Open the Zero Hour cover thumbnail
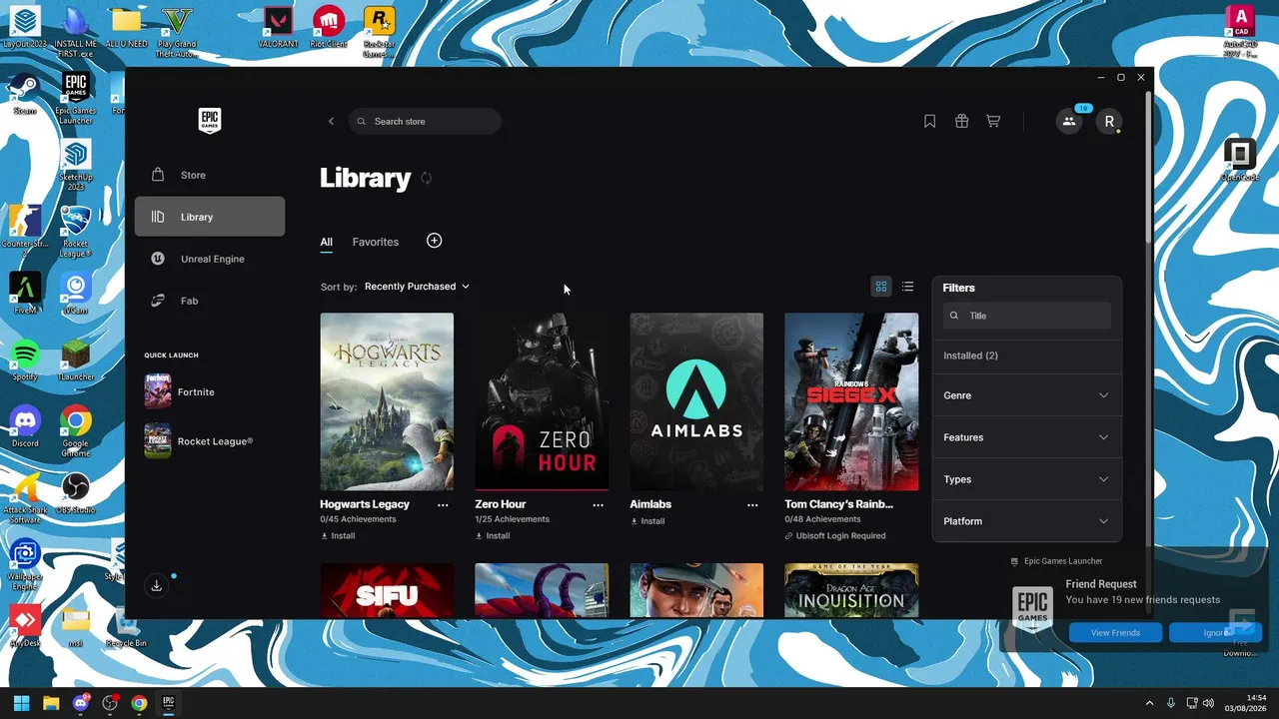 (542, 401)
